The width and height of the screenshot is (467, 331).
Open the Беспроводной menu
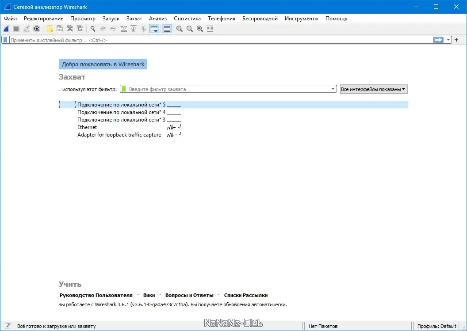(260, 19)
